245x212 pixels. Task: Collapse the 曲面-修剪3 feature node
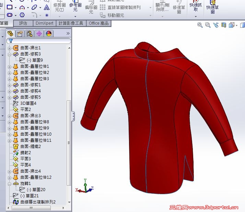tap(9, 54)
